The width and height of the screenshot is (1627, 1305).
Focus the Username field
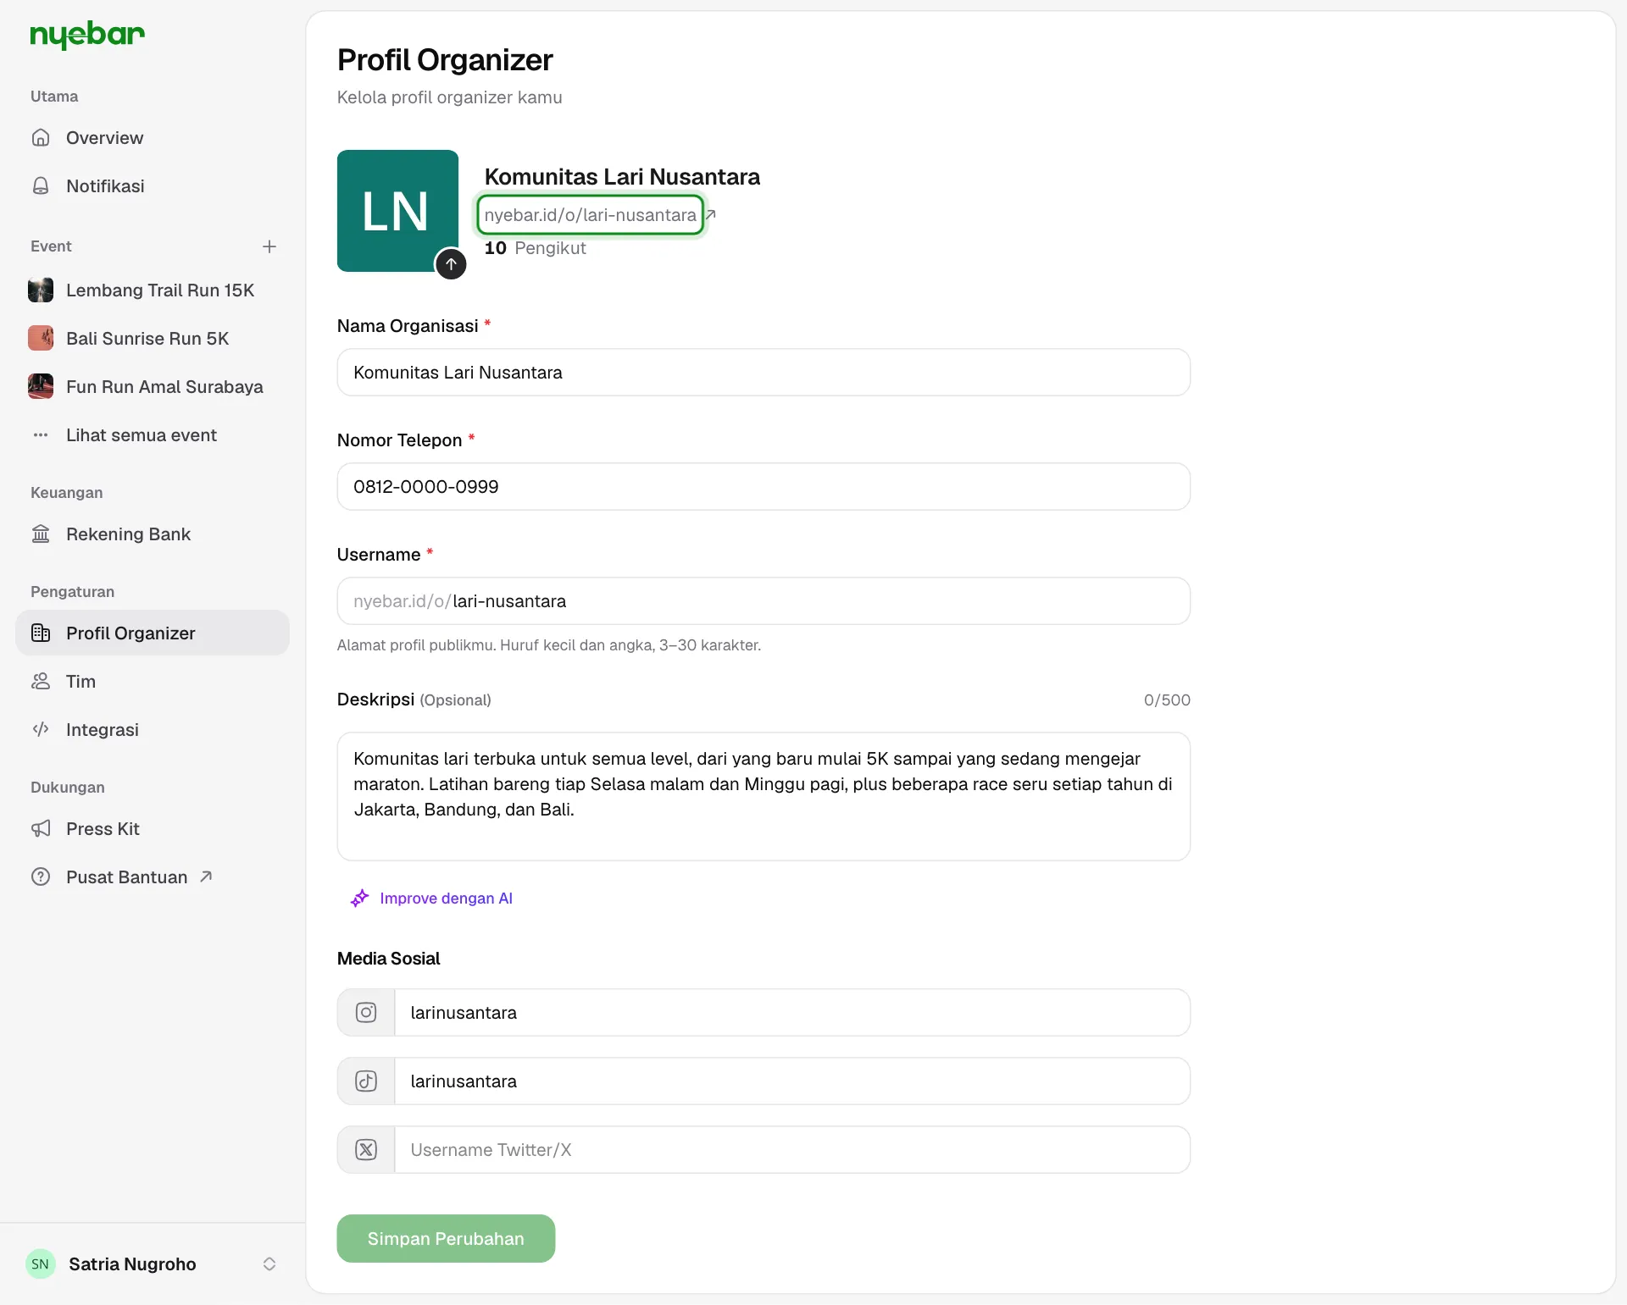764,601
